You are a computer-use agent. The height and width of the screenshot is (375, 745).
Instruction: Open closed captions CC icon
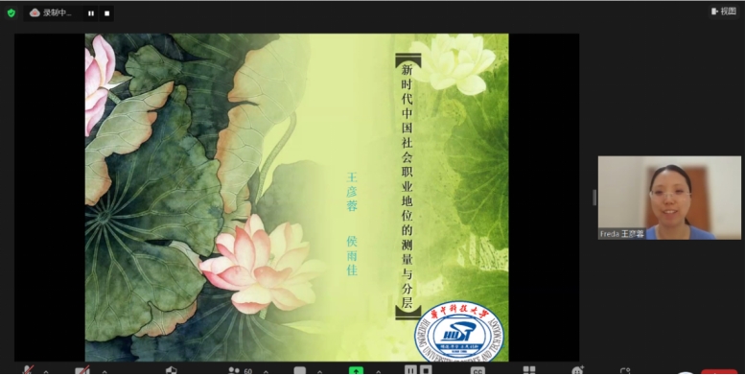pyautogui.click(x=478, y=371)
